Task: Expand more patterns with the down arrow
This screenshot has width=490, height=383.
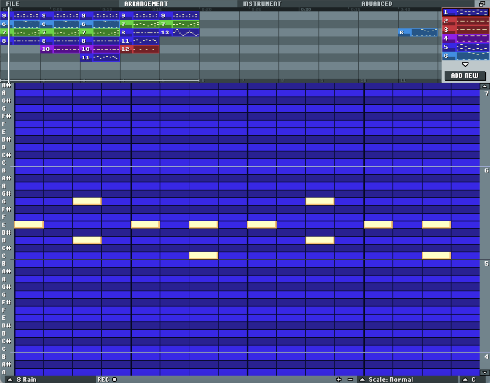Action: pyautogui.click(x=465, y=64)
